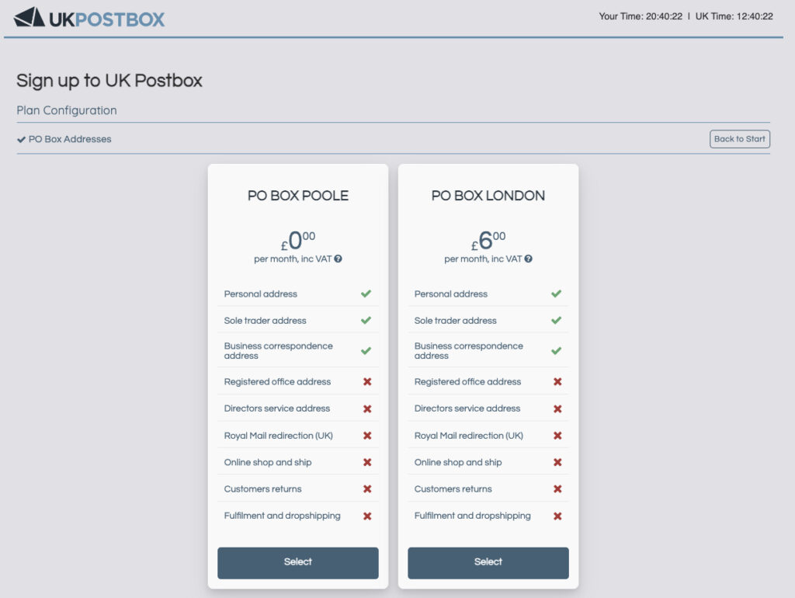Click the PO BOX LONDON card title

pyautogui.click(x=488, y=196)
